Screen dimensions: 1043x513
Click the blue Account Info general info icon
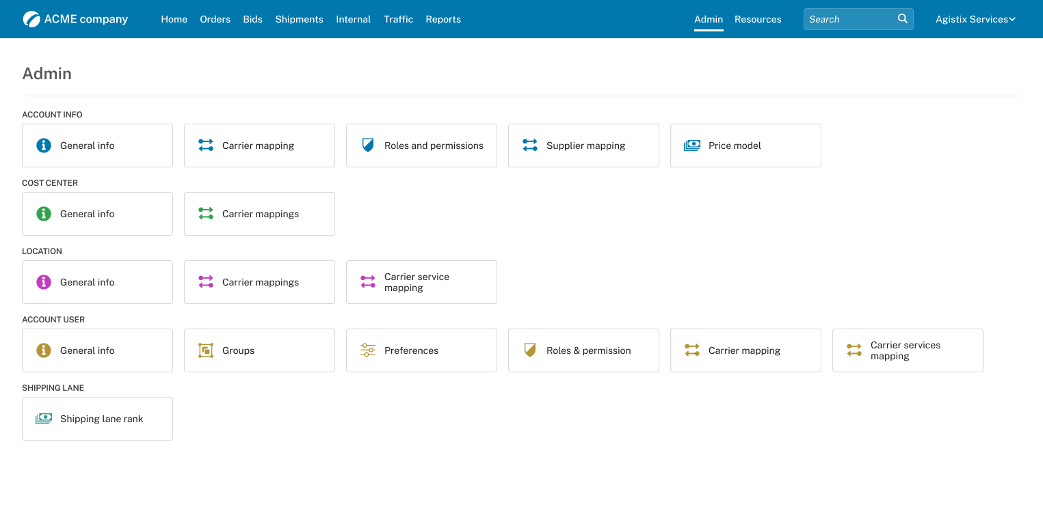tap(44, 145)
